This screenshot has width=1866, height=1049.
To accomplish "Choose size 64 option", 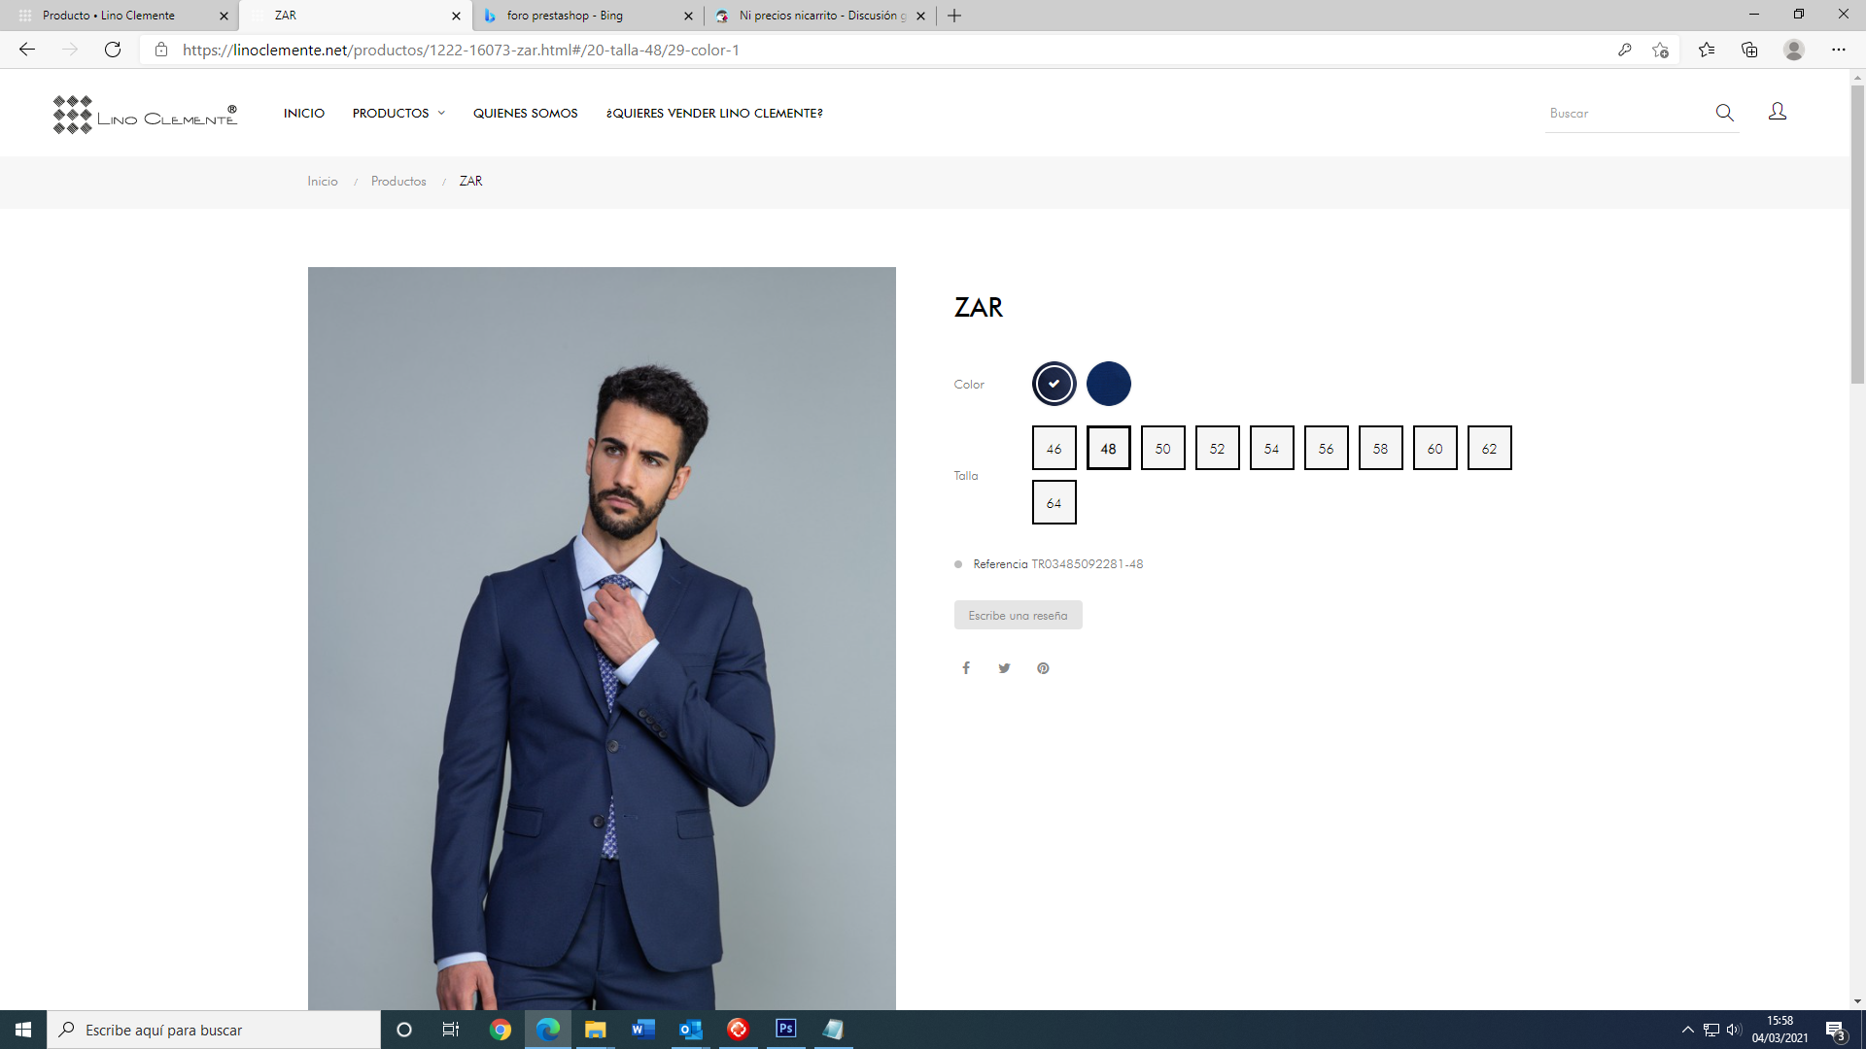I will 1054,502.
